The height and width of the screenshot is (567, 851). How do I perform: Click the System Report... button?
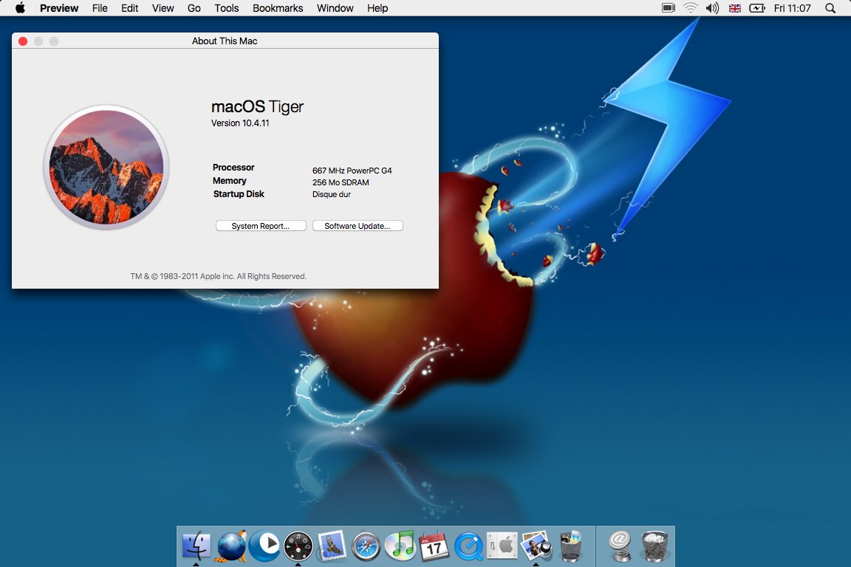261,226
